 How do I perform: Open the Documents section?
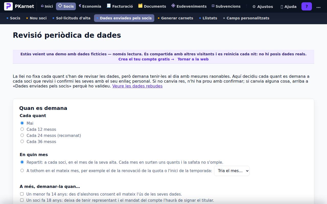[152, 6]
